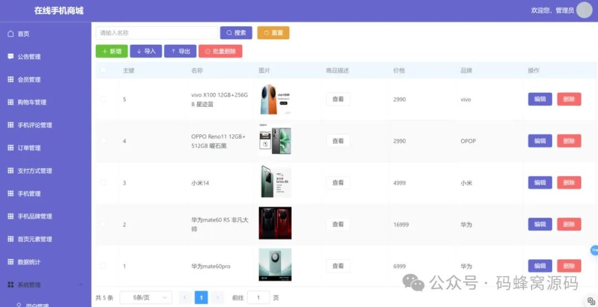Delete the 小米14 row

569,183
